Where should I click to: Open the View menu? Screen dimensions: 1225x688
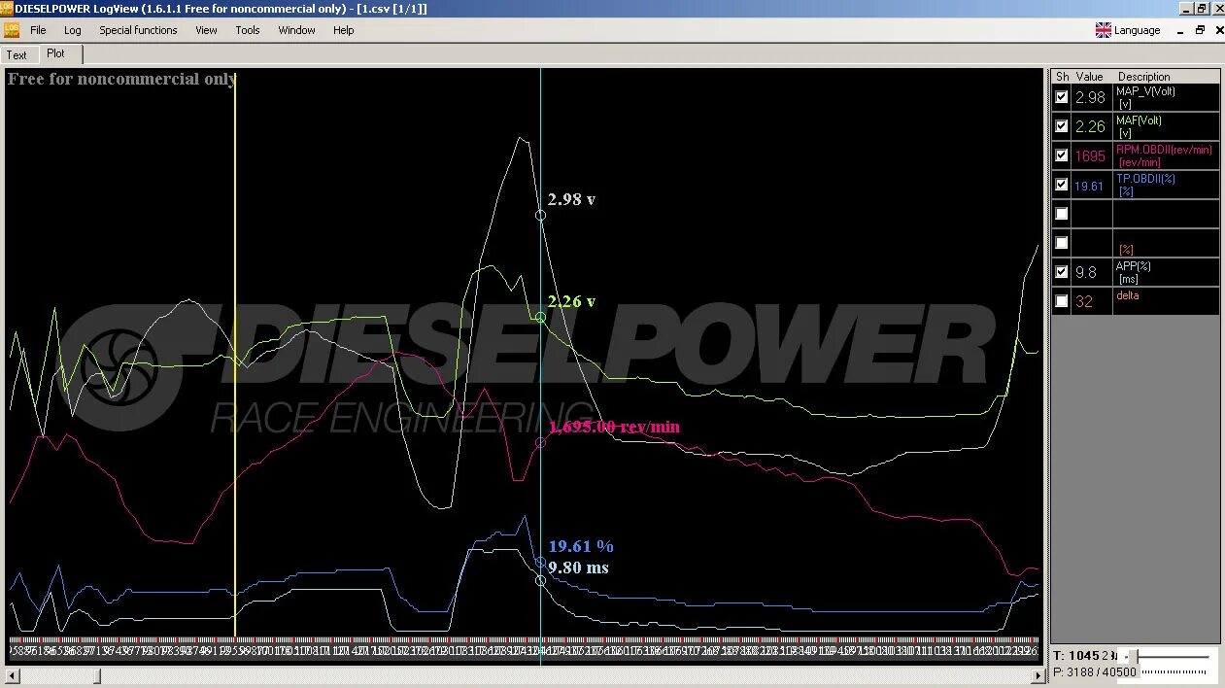206,30
